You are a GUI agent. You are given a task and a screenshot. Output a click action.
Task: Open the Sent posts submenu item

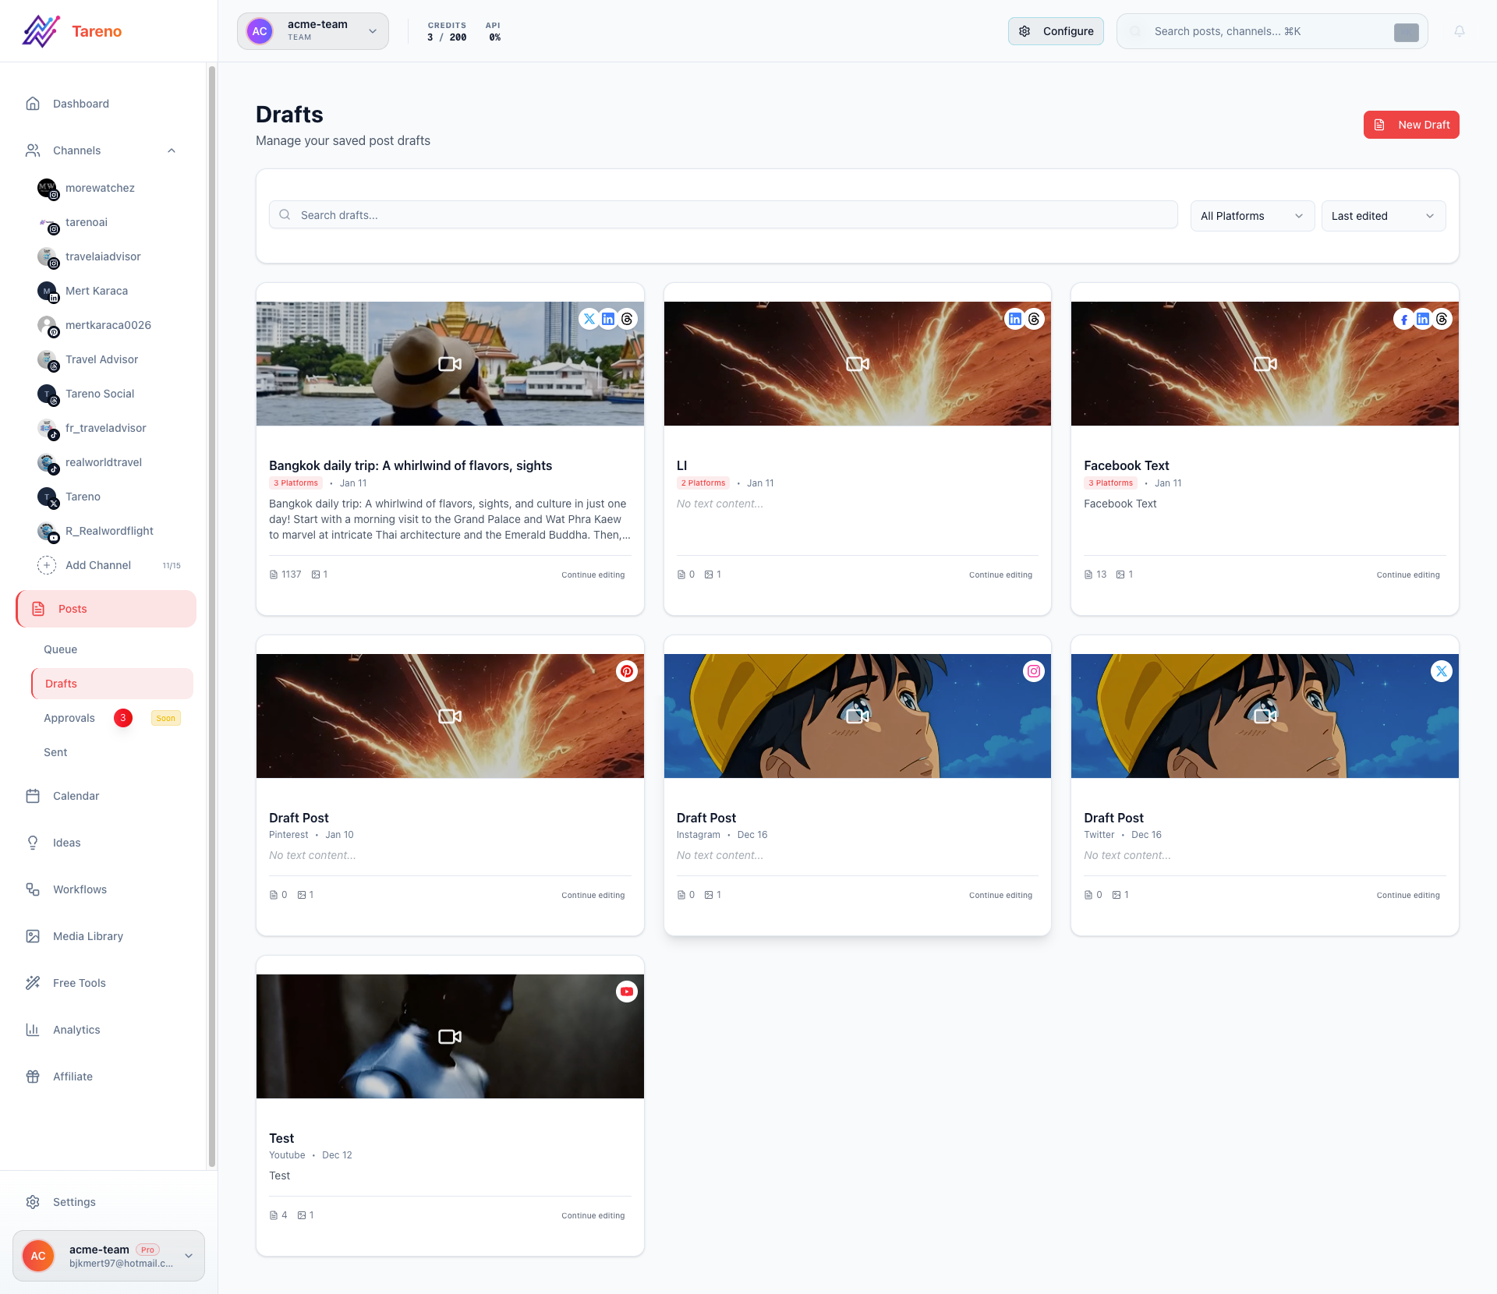(x=55, y=752)
